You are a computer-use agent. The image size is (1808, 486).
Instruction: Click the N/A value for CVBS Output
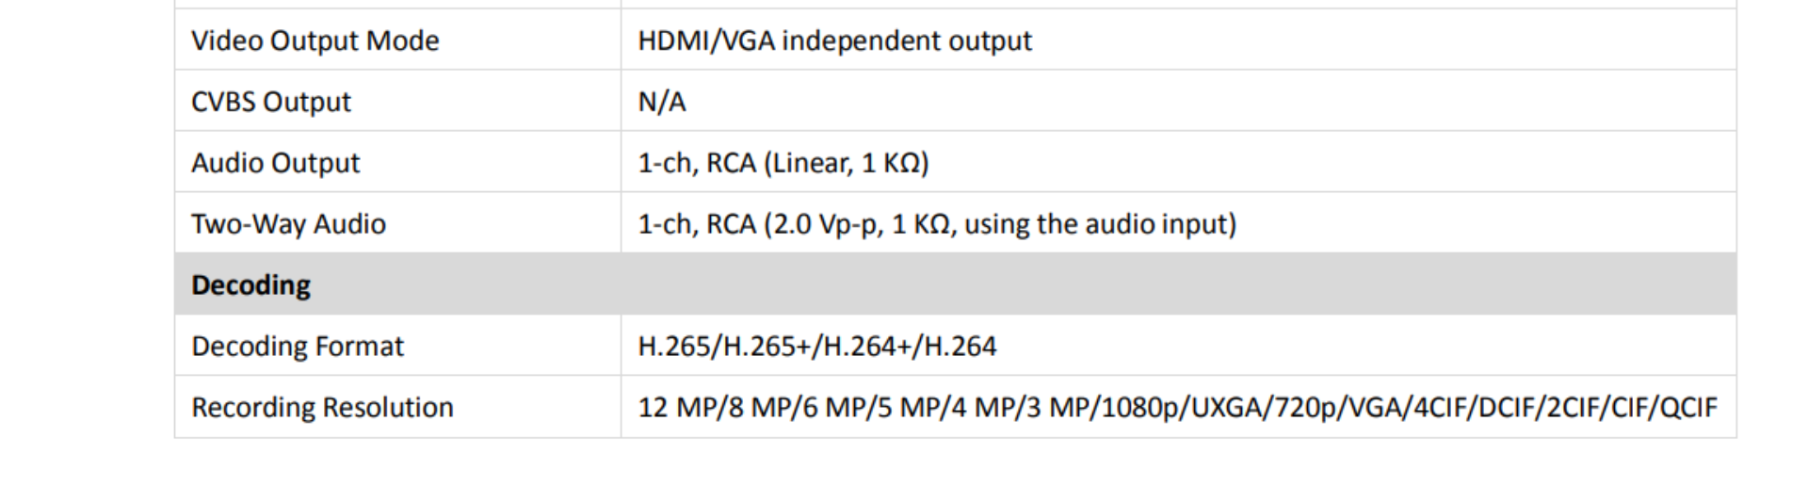(662, 102)
